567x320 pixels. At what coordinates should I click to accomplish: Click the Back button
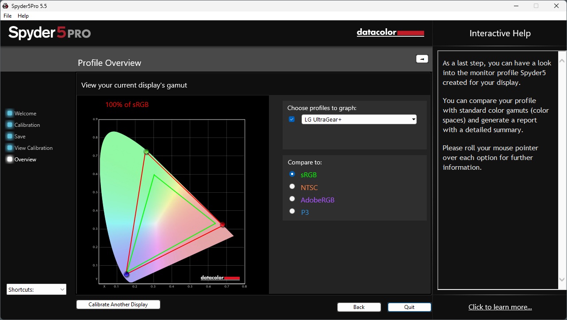359,307
